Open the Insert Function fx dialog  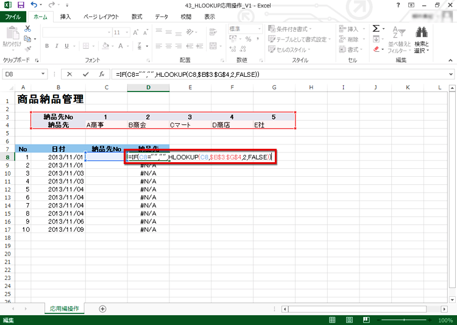pos(102,74)
